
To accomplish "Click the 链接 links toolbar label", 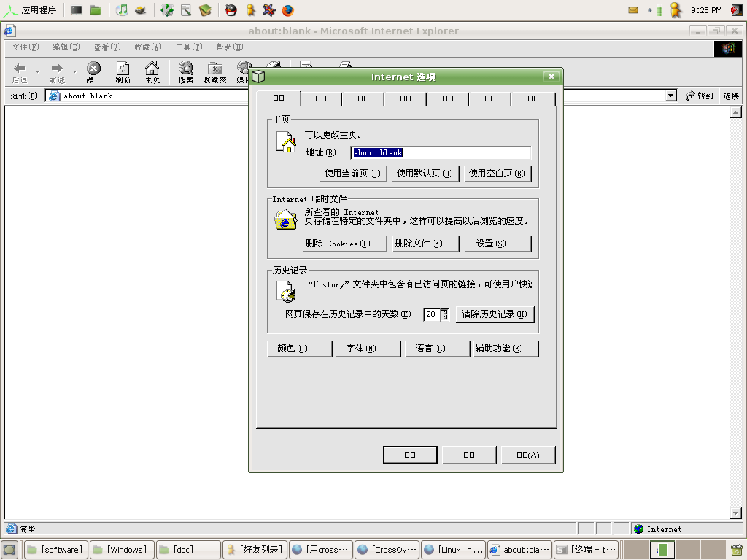I will tap(731, 96).
